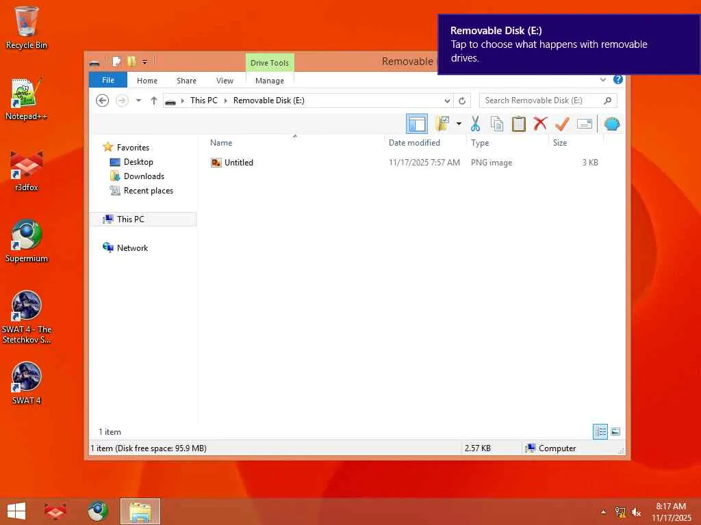Expand the root chevron before This PC
The width and height of the screenshot is (701, 525).
[x=182, y=101]
